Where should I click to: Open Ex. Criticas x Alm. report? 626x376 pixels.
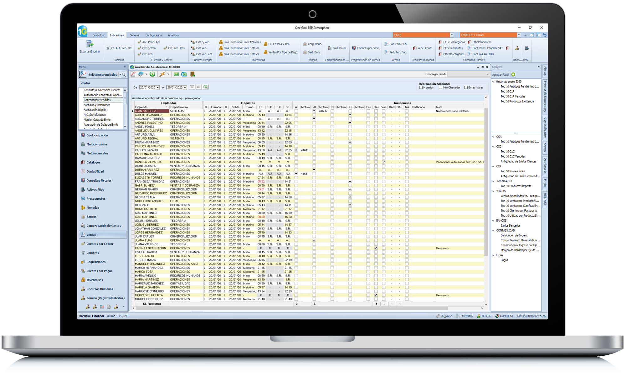coord(277,44)
